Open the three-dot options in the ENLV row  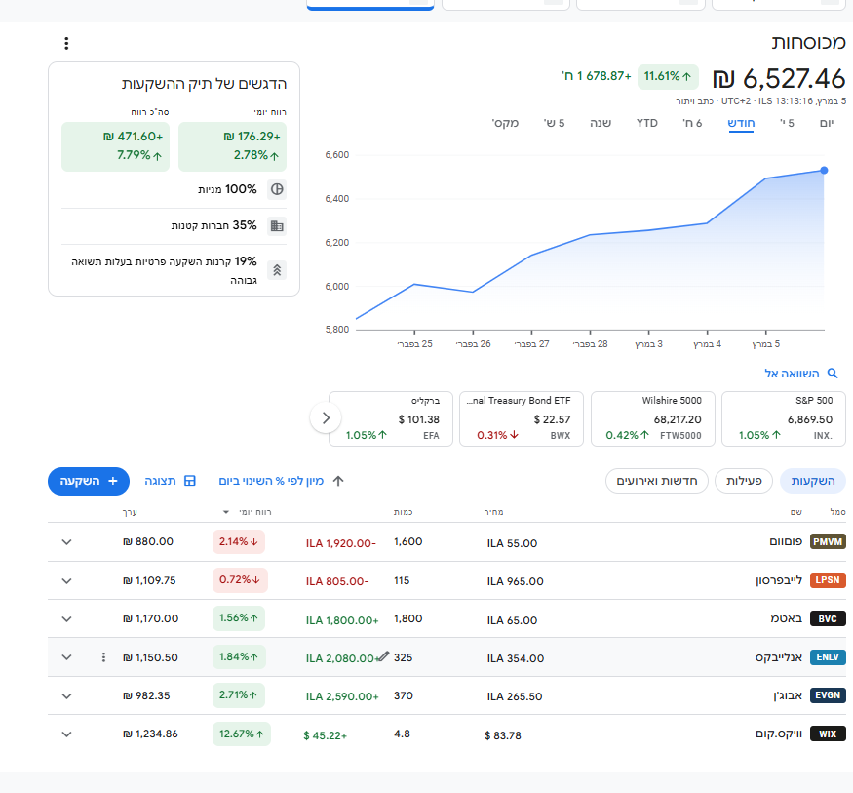click(x=103, y=657)
